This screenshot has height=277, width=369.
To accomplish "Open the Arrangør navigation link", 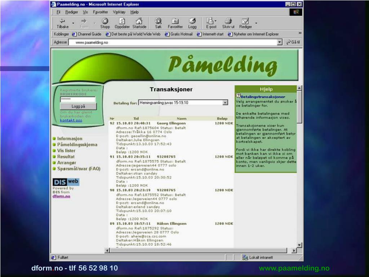I will pos(67,163).
